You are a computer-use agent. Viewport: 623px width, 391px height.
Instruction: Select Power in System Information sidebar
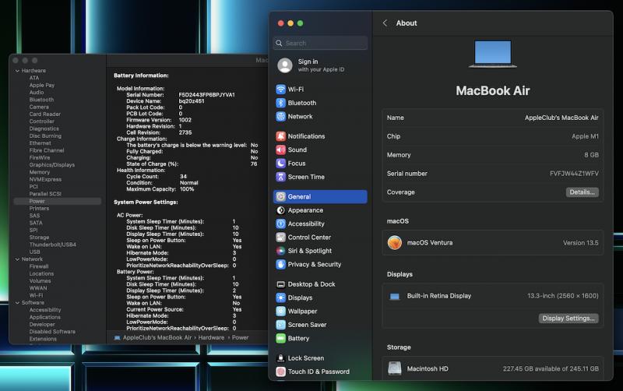tap(57, 202)
